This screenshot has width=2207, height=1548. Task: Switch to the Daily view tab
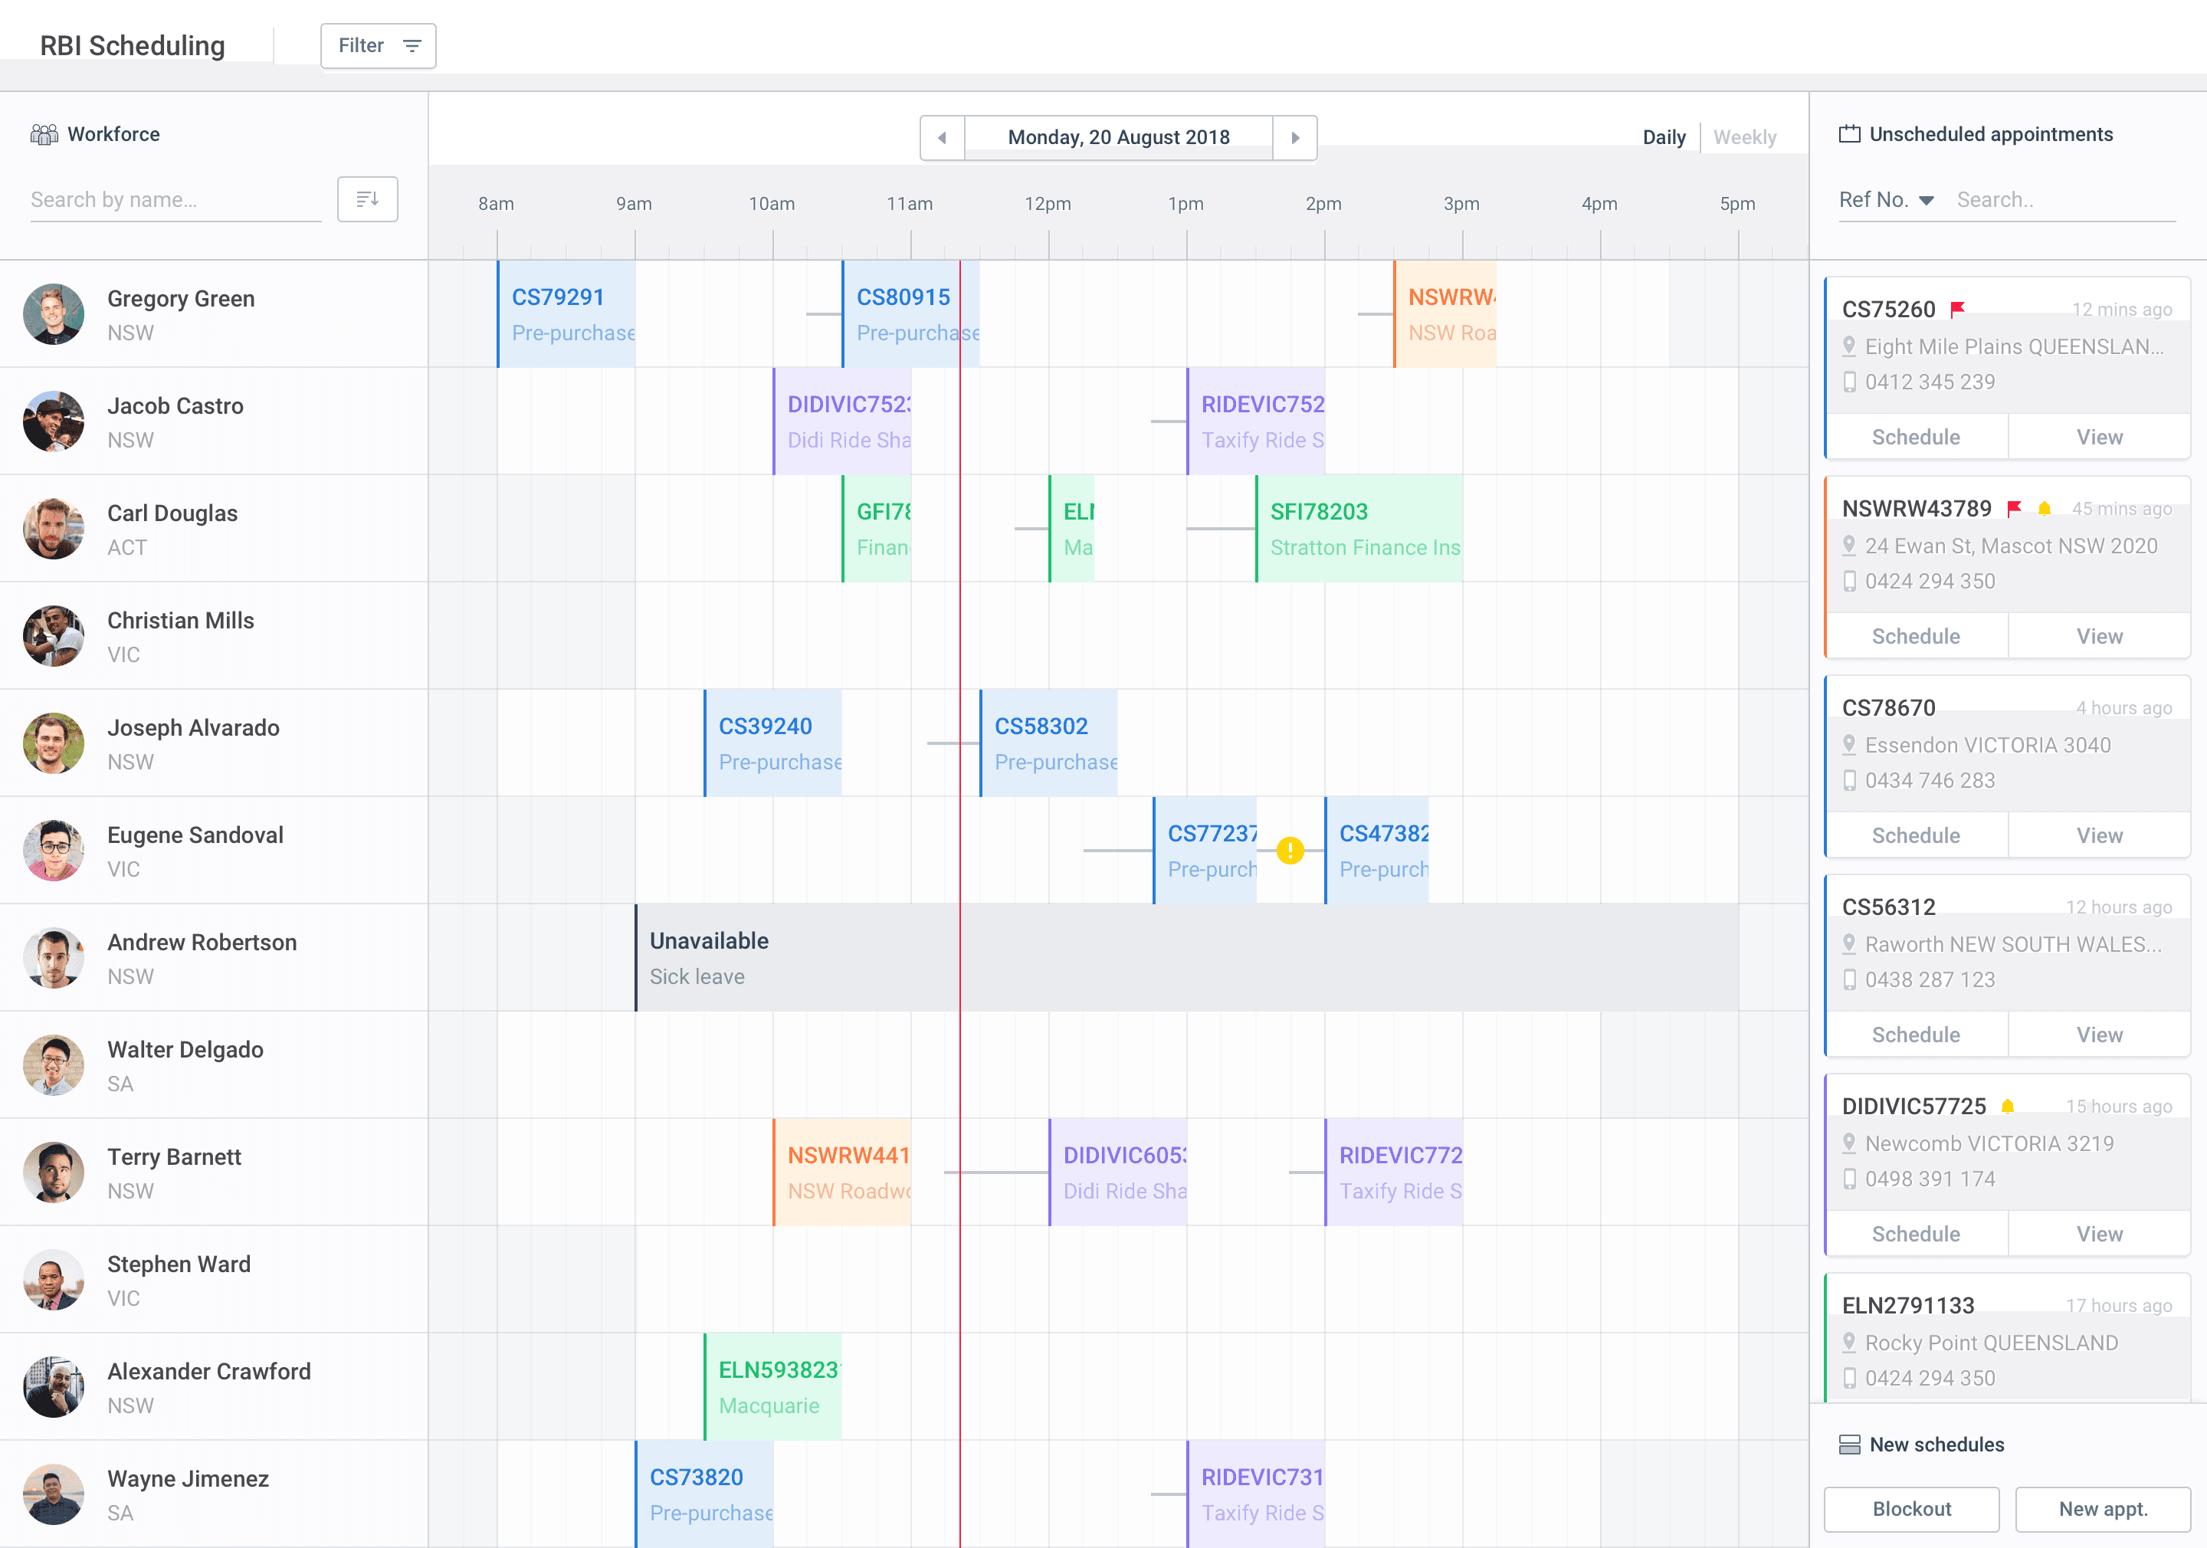1664,137
